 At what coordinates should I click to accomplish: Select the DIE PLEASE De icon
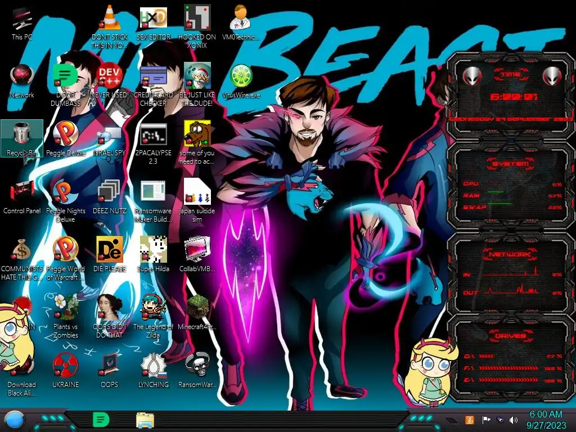[110, 255]
